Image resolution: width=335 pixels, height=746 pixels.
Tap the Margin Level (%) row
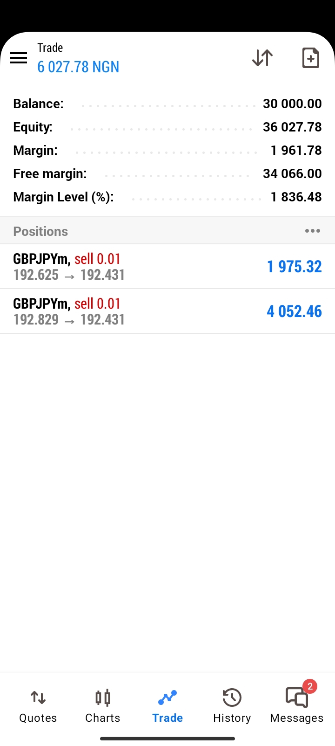(x=167, y=197)
